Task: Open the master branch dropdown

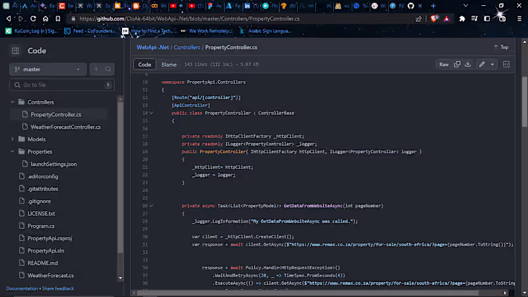Action: (48, 69)
